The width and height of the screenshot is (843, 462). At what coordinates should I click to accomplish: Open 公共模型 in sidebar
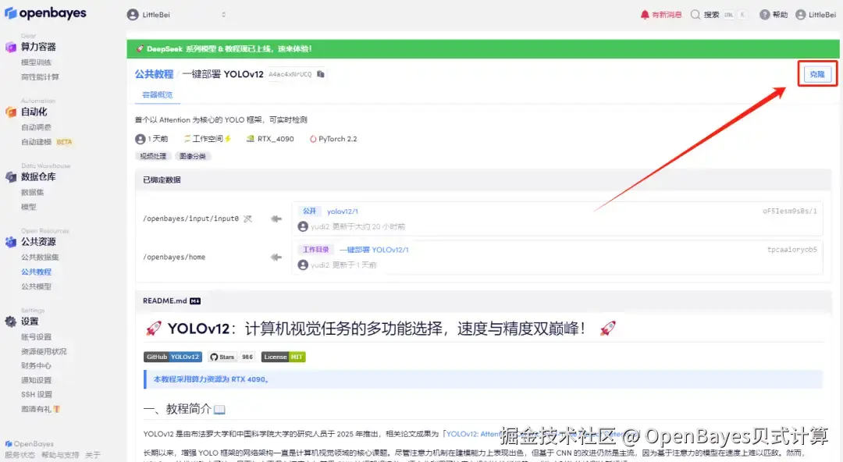36,286
